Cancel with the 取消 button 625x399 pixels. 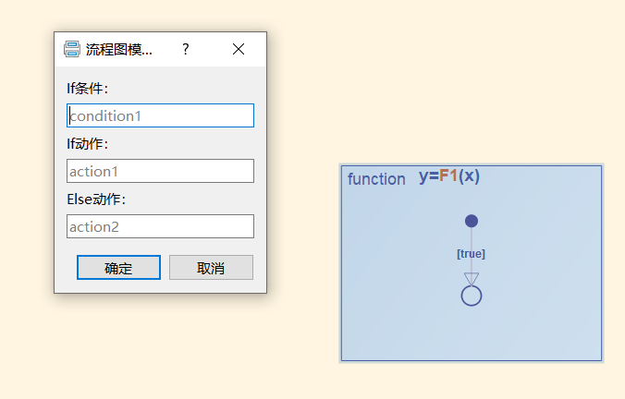pos(211,267)
